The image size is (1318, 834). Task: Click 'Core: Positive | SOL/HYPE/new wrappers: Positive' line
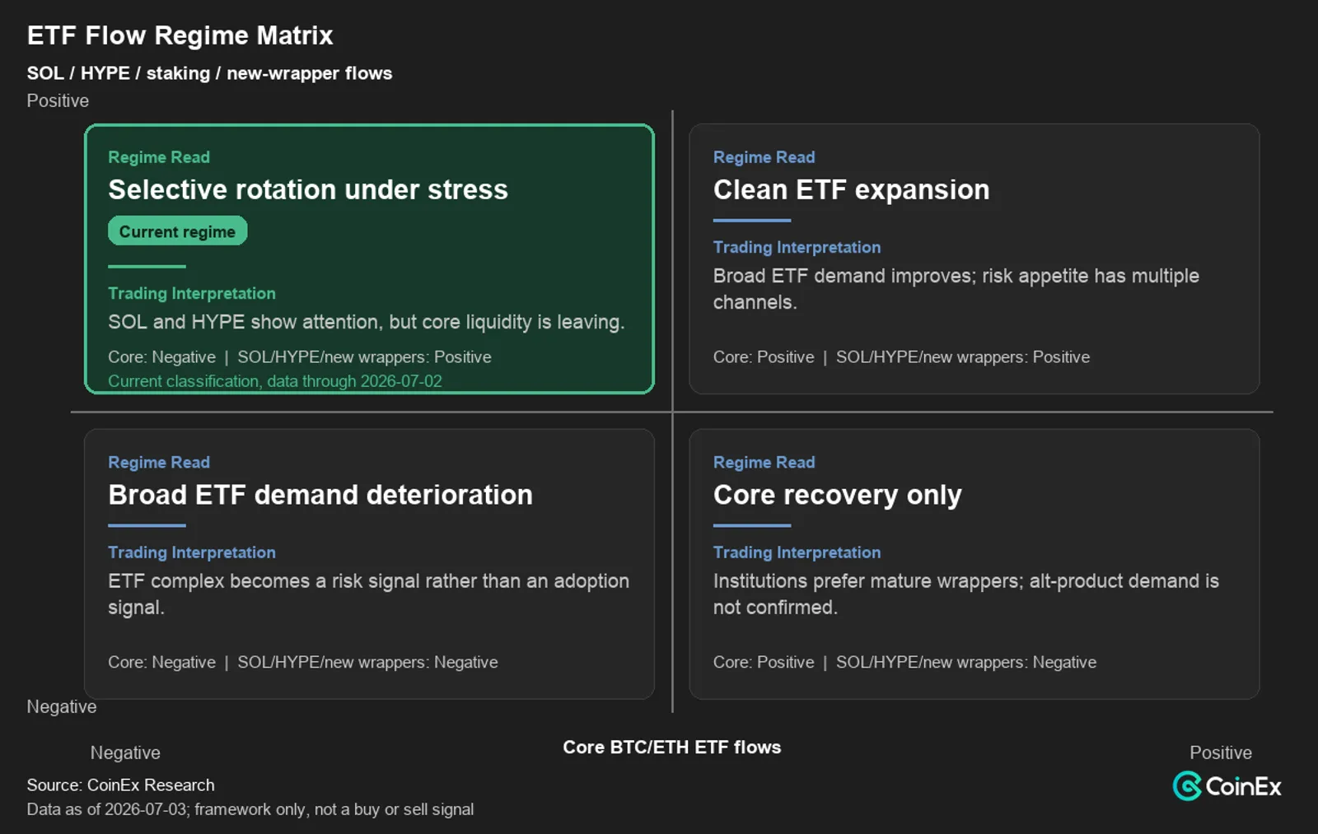coord(901,357)
